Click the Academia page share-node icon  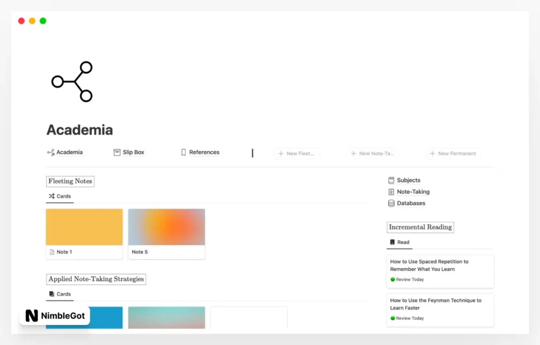click(72, 82)
